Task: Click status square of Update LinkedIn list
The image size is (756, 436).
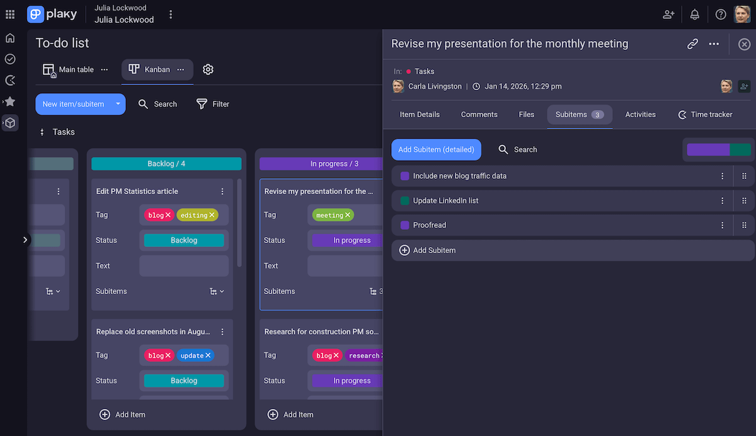Action: click(x=404, y=201)
